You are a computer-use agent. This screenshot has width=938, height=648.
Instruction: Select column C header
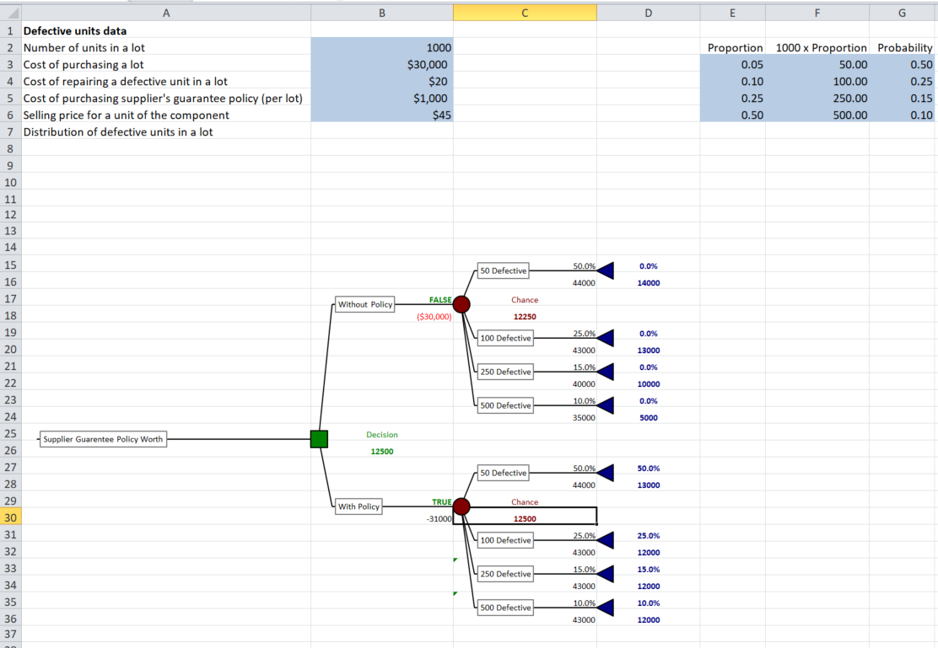pyautogui.click(x=525, y=13)
